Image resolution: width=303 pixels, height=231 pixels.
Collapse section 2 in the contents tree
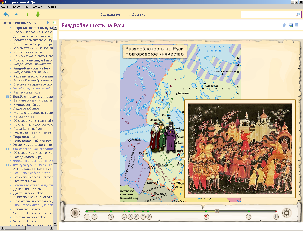8,97
